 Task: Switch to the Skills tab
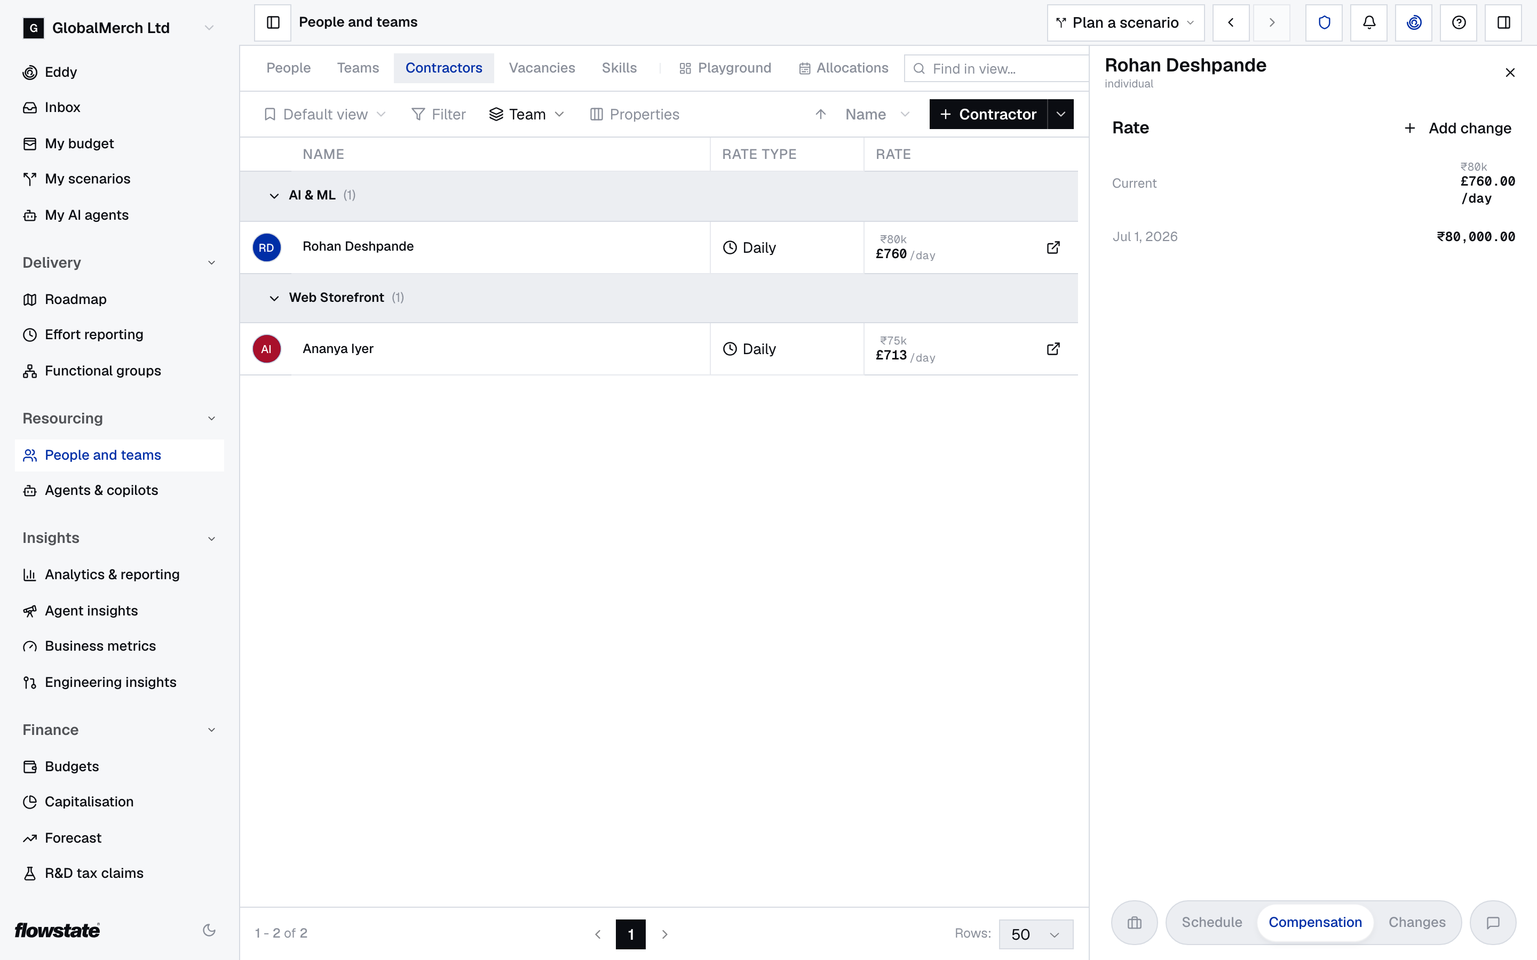coord(619,68)
